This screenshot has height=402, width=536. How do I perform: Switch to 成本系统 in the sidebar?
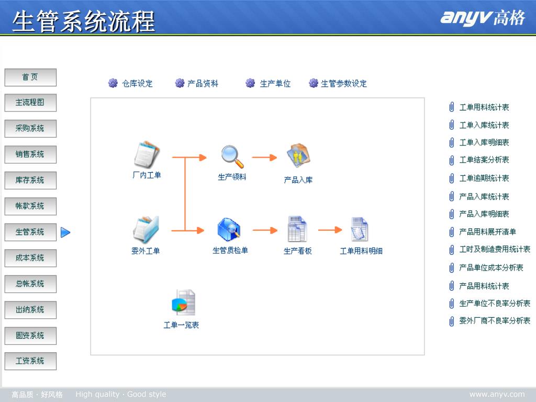[30, 258]
